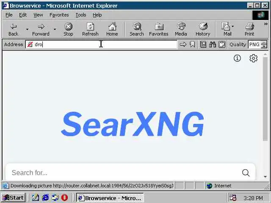Click the Address bar text field
The image size is (271, 203).
(101, 44)
